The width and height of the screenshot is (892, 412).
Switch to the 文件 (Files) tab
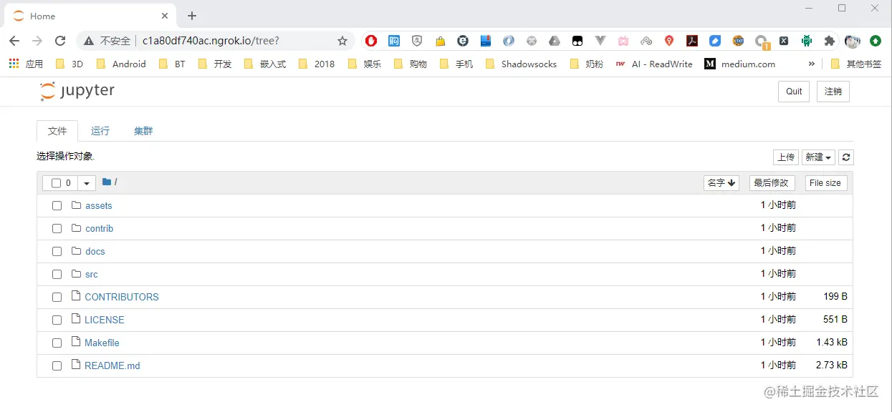[57, 131]
